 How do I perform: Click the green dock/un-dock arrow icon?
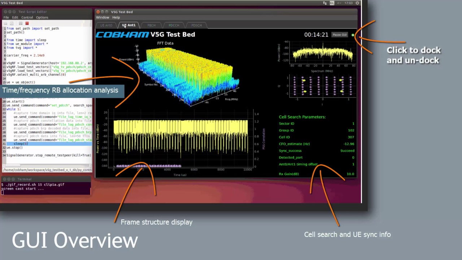[353, 35]
